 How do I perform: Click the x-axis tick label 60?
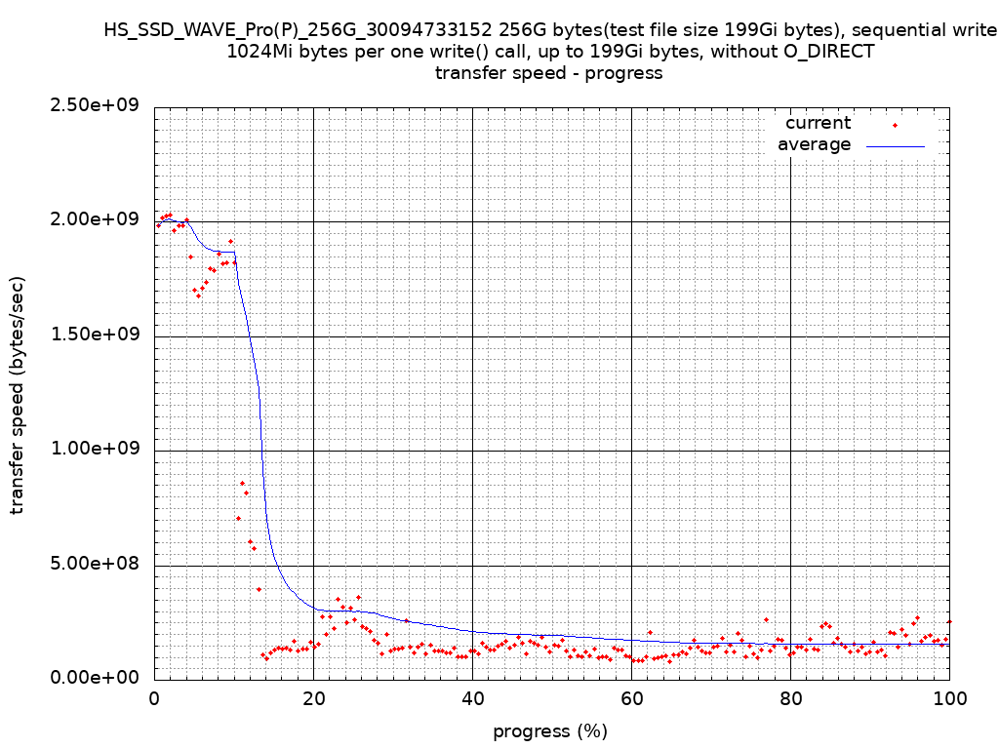click(x=631, y=698)
